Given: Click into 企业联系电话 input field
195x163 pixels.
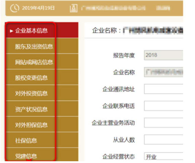Looking at the screenshot, I should click(x=163, y=106).
